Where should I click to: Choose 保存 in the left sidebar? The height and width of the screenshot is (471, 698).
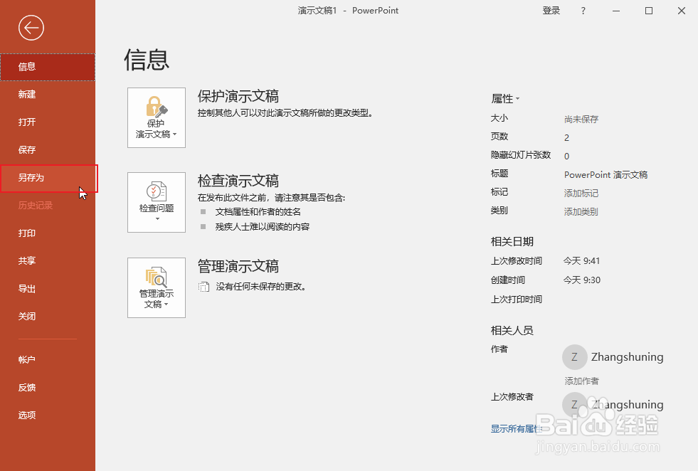[48, 149]
